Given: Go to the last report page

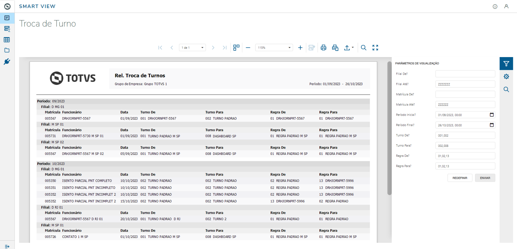Looking at the screenshot, I should (225, 48).
